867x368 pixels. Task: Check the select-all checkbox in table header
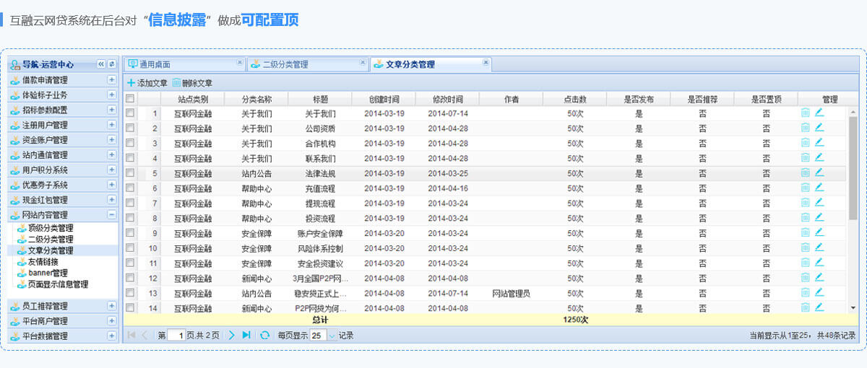tap(130, 99)
